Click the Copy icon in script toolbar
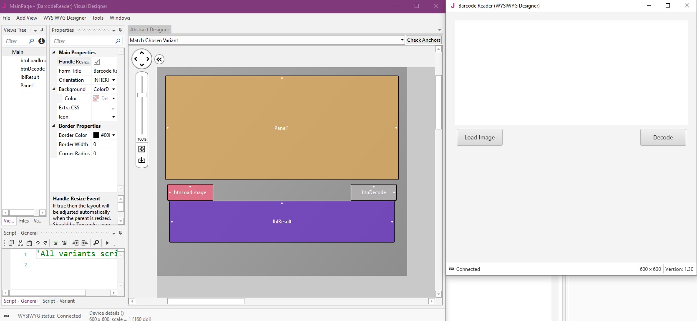The height and width of the screenshot is (321, 697). click(11, 243)
